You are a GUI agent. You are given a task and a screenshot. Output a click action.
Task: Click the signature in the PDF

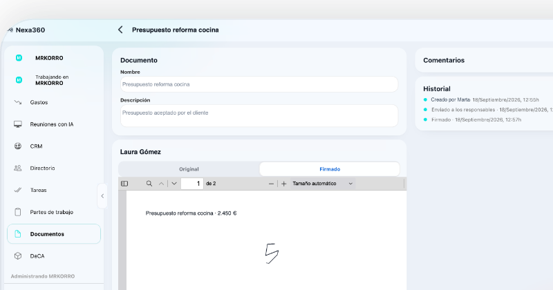[x=272, y=253]
